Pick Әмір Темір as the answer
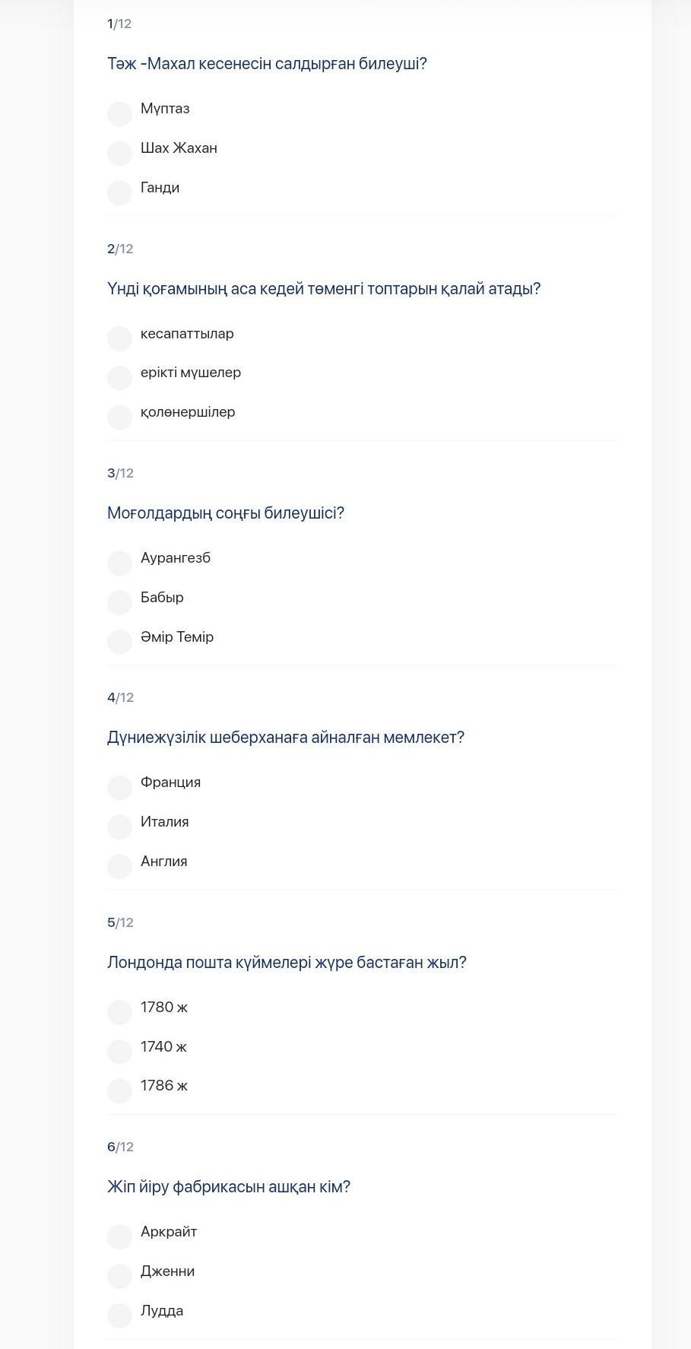 pos(119,642)
